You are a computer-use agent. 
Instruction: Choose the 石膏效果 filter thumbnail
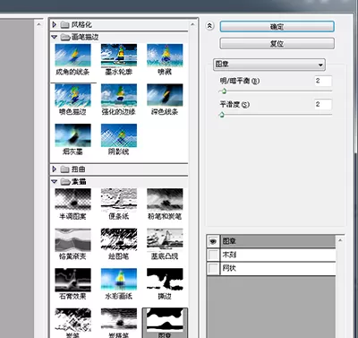click(x=72, y=280)
